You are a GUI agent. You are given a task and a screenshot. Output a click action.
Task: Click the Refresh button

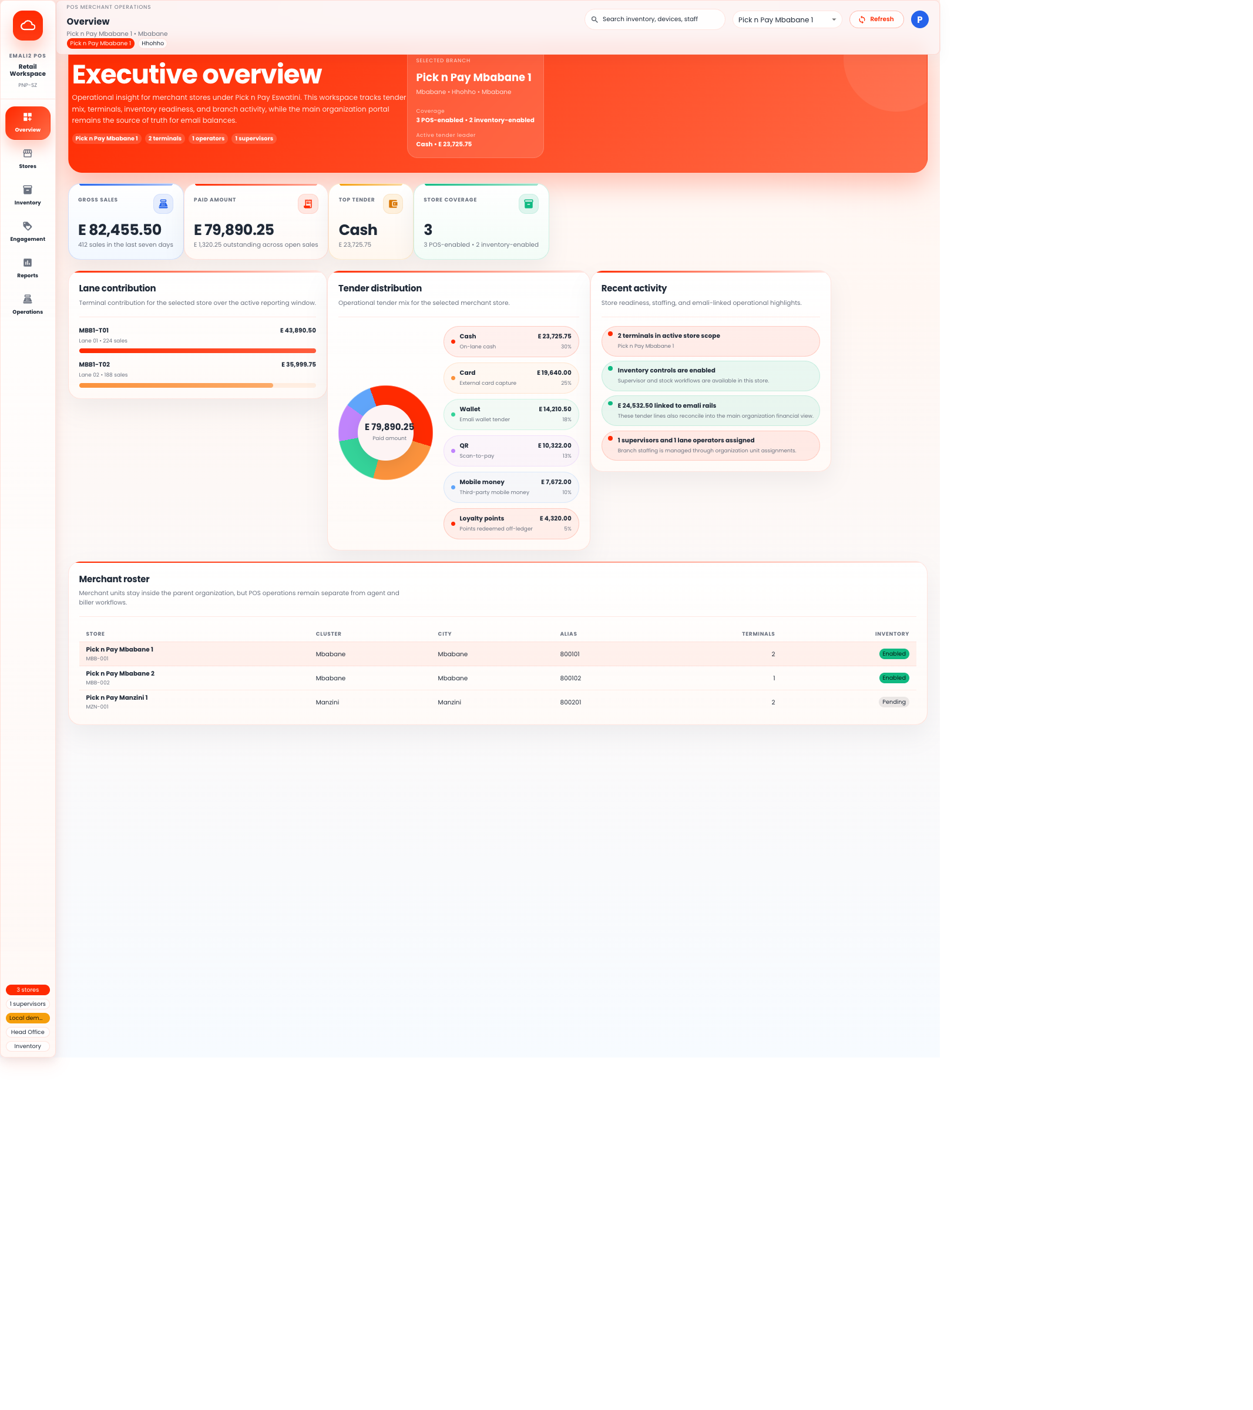(x=876, y=19)
